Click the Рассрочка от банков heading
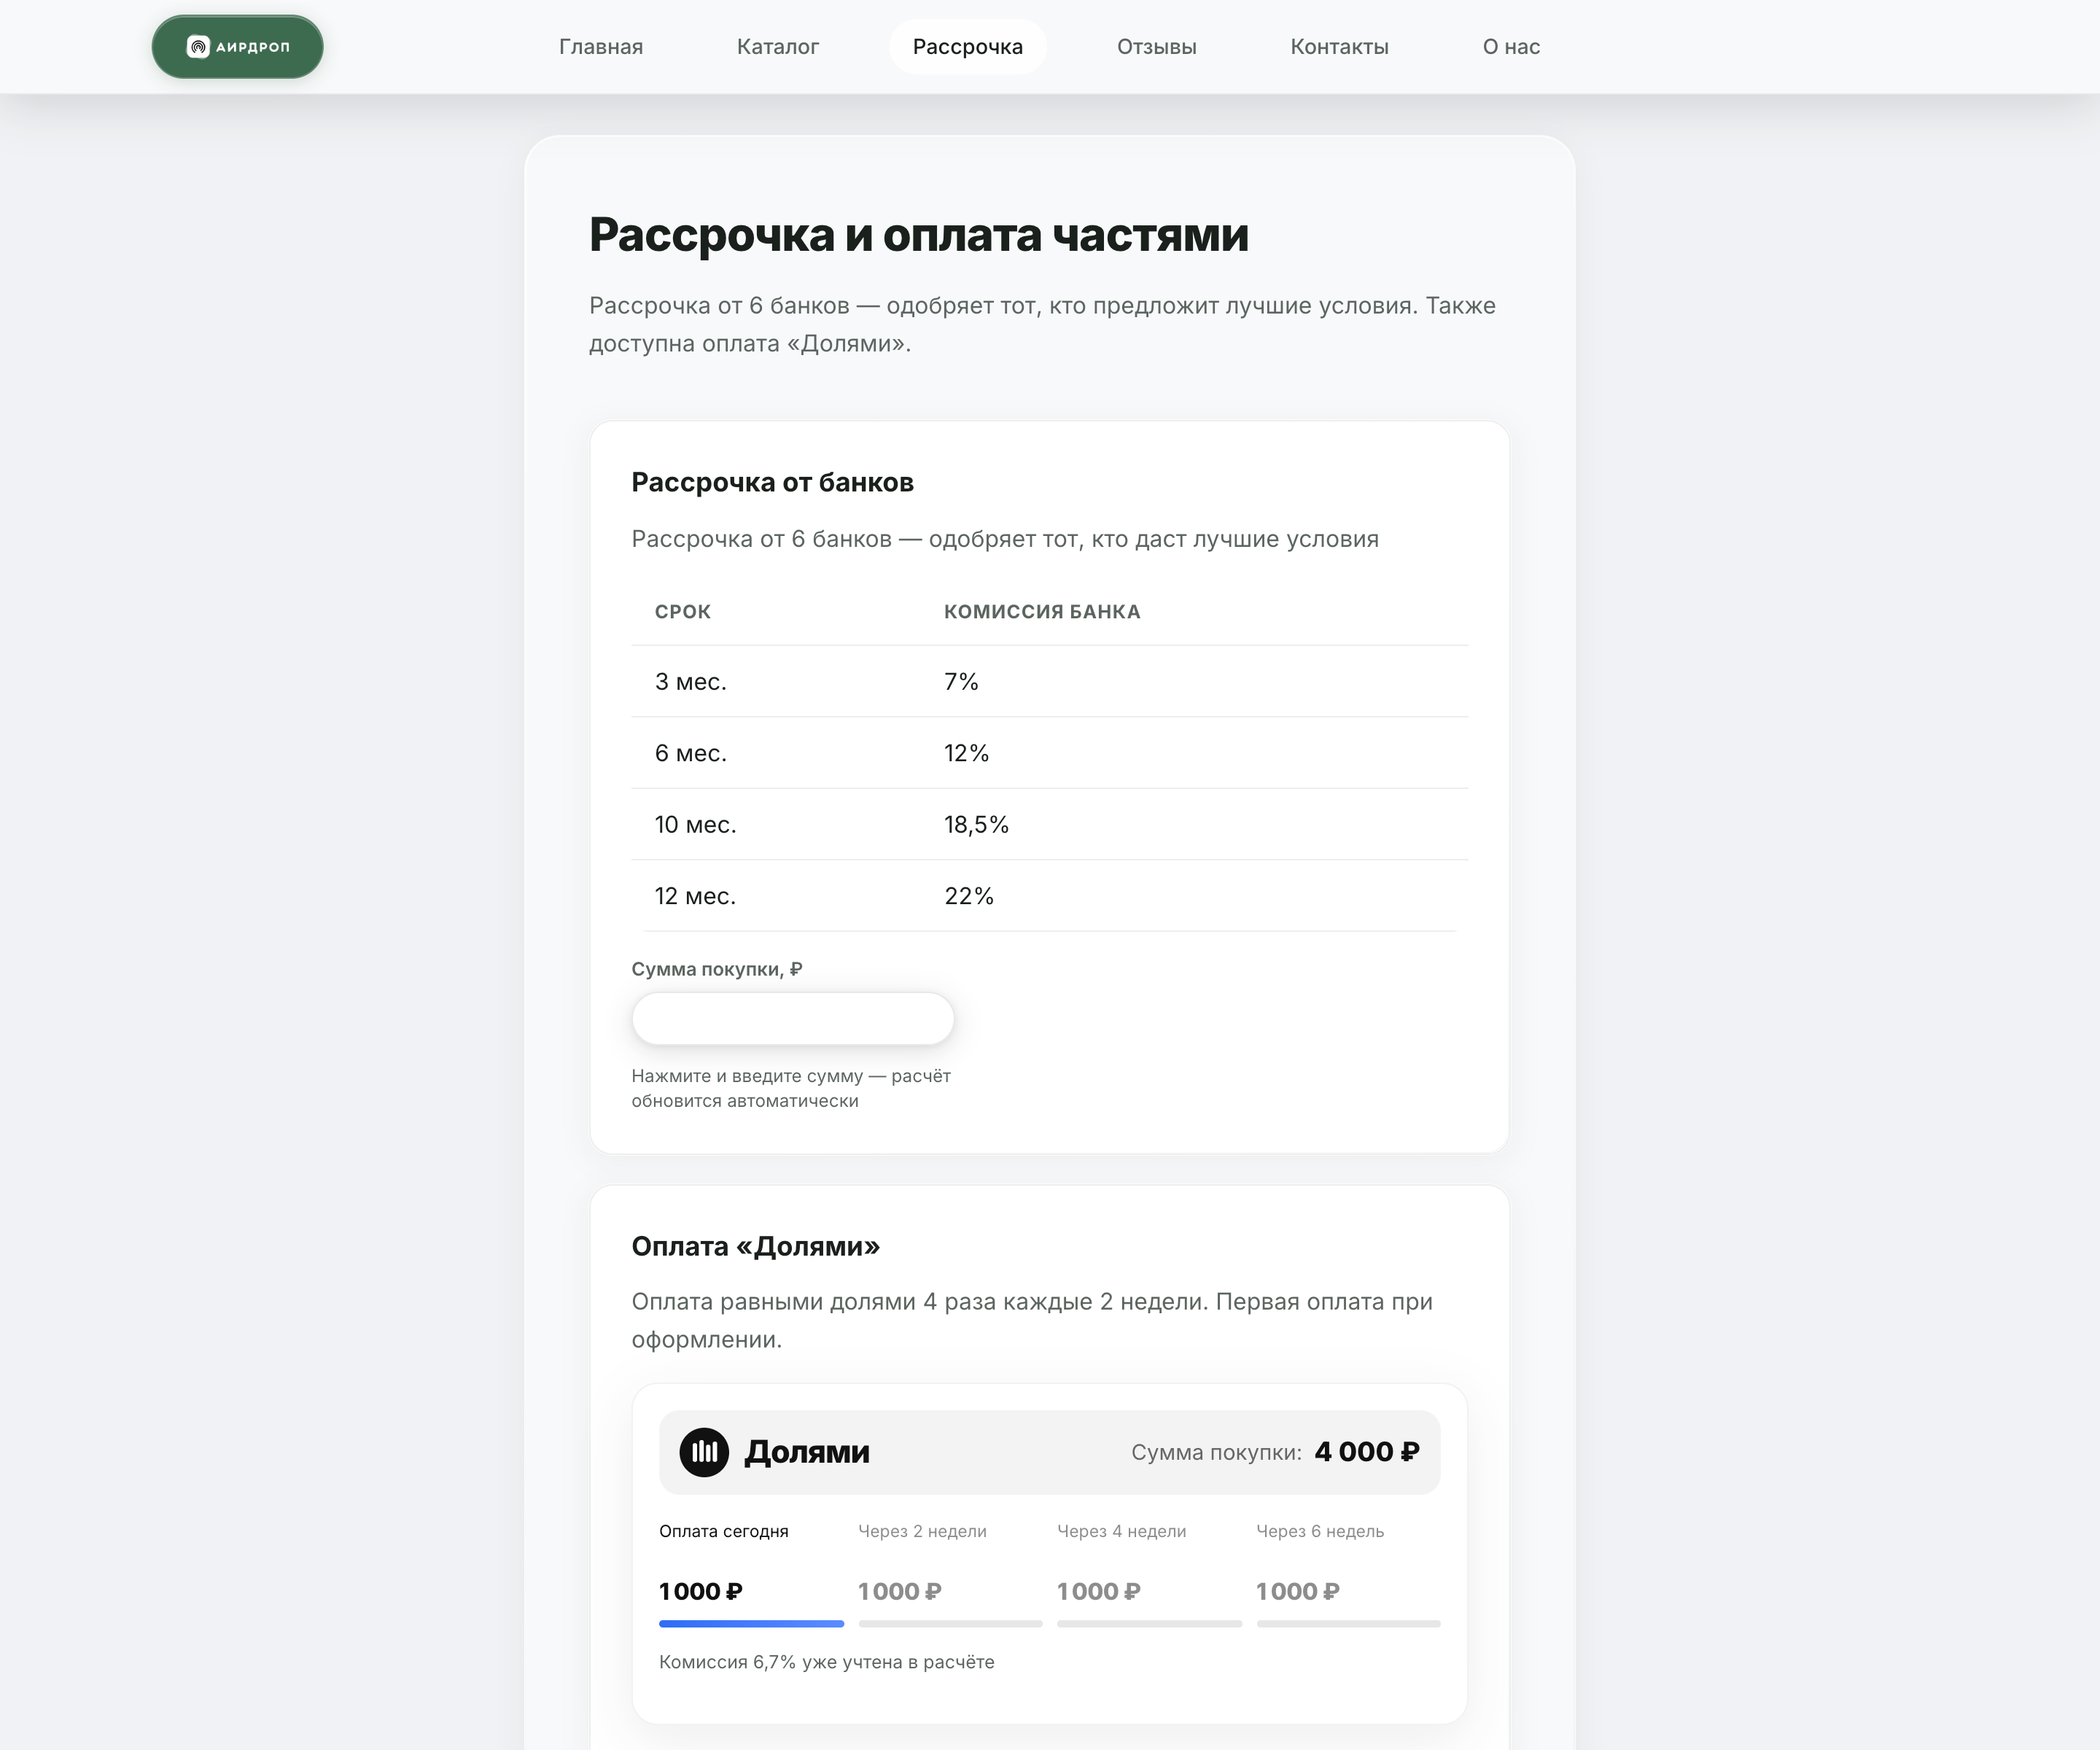Image resolution: width=2100 pixels, height=1750 pixels. (772, 483)
